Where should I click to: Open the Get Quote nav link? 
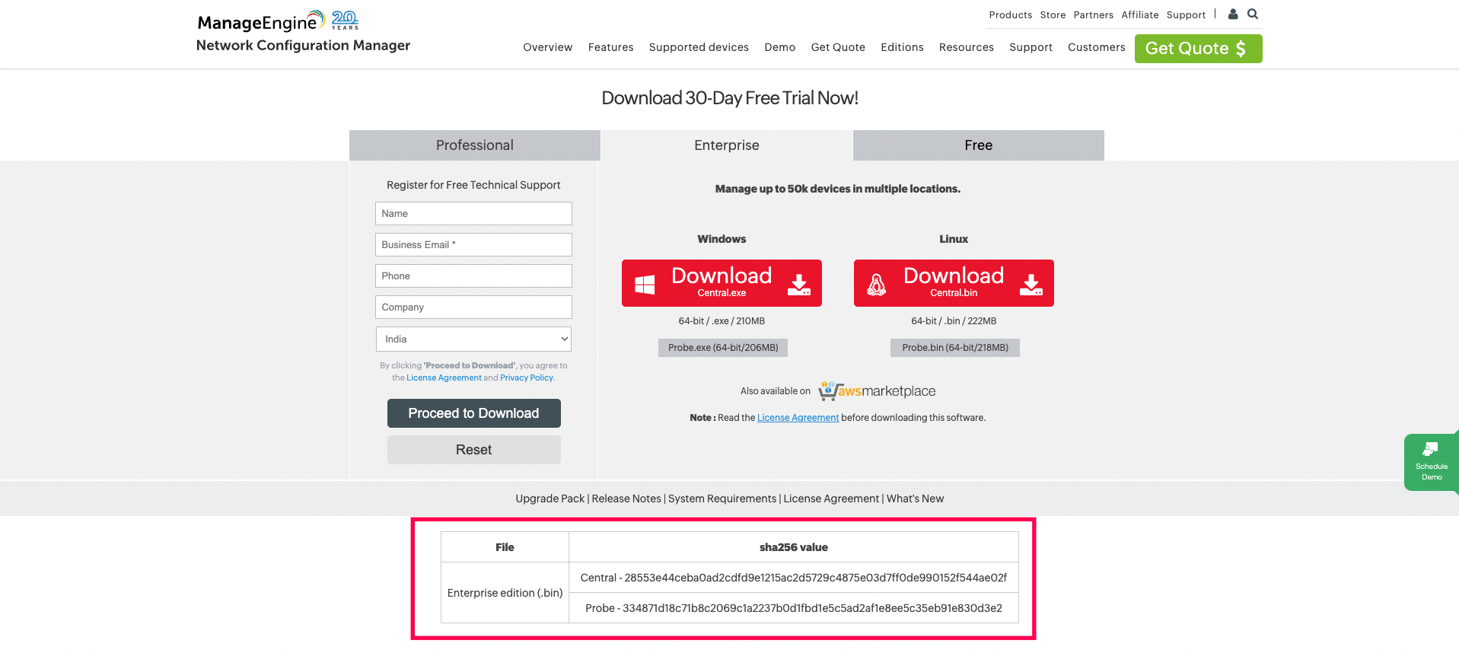coord(838,47)
